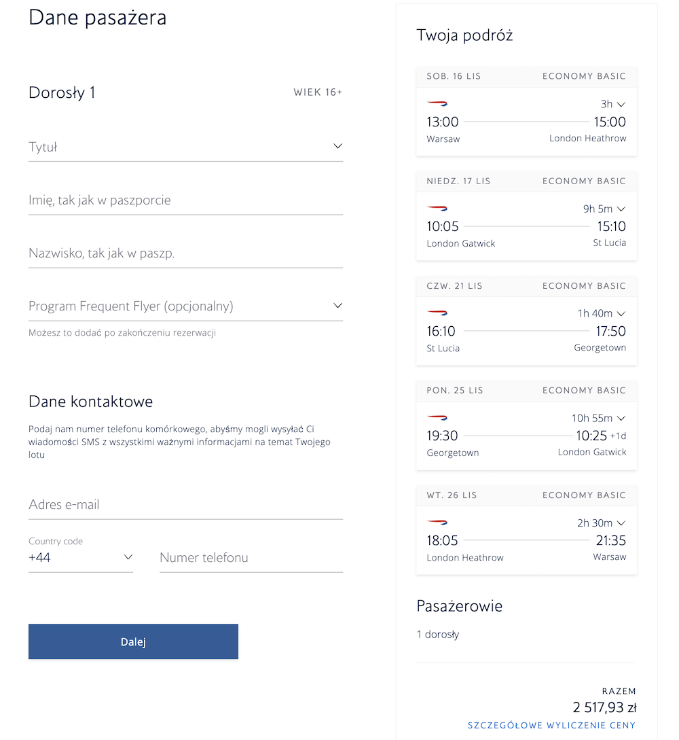Open Szczegółowe wyliczenie ceny link
Screen dimensions: 679x740
pos(551,725)
